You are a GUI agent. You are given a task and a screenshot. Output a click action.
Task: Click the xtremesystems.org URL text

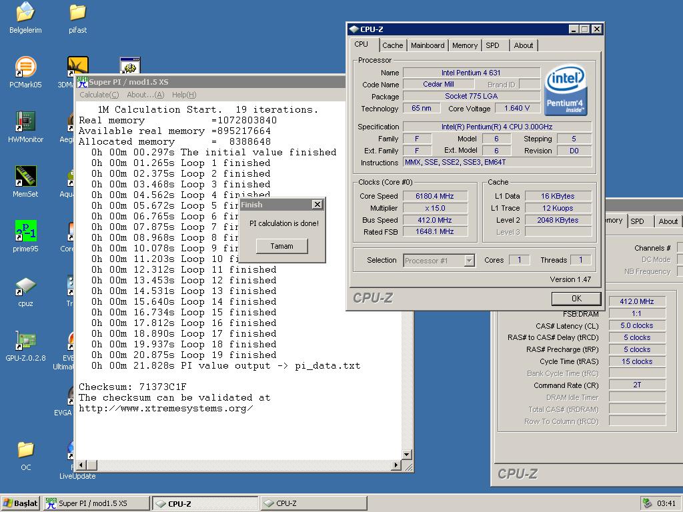pos(165,409)
